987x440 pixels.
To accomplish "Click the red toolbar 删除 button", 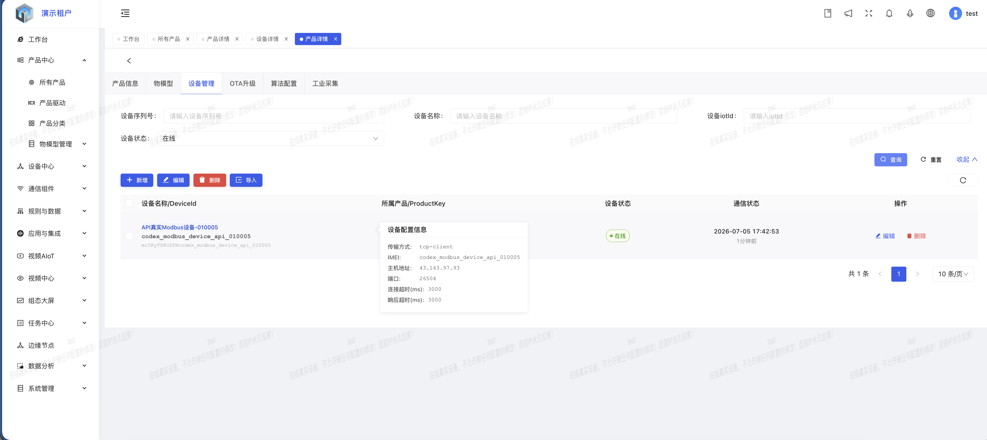I will (210, 180).
